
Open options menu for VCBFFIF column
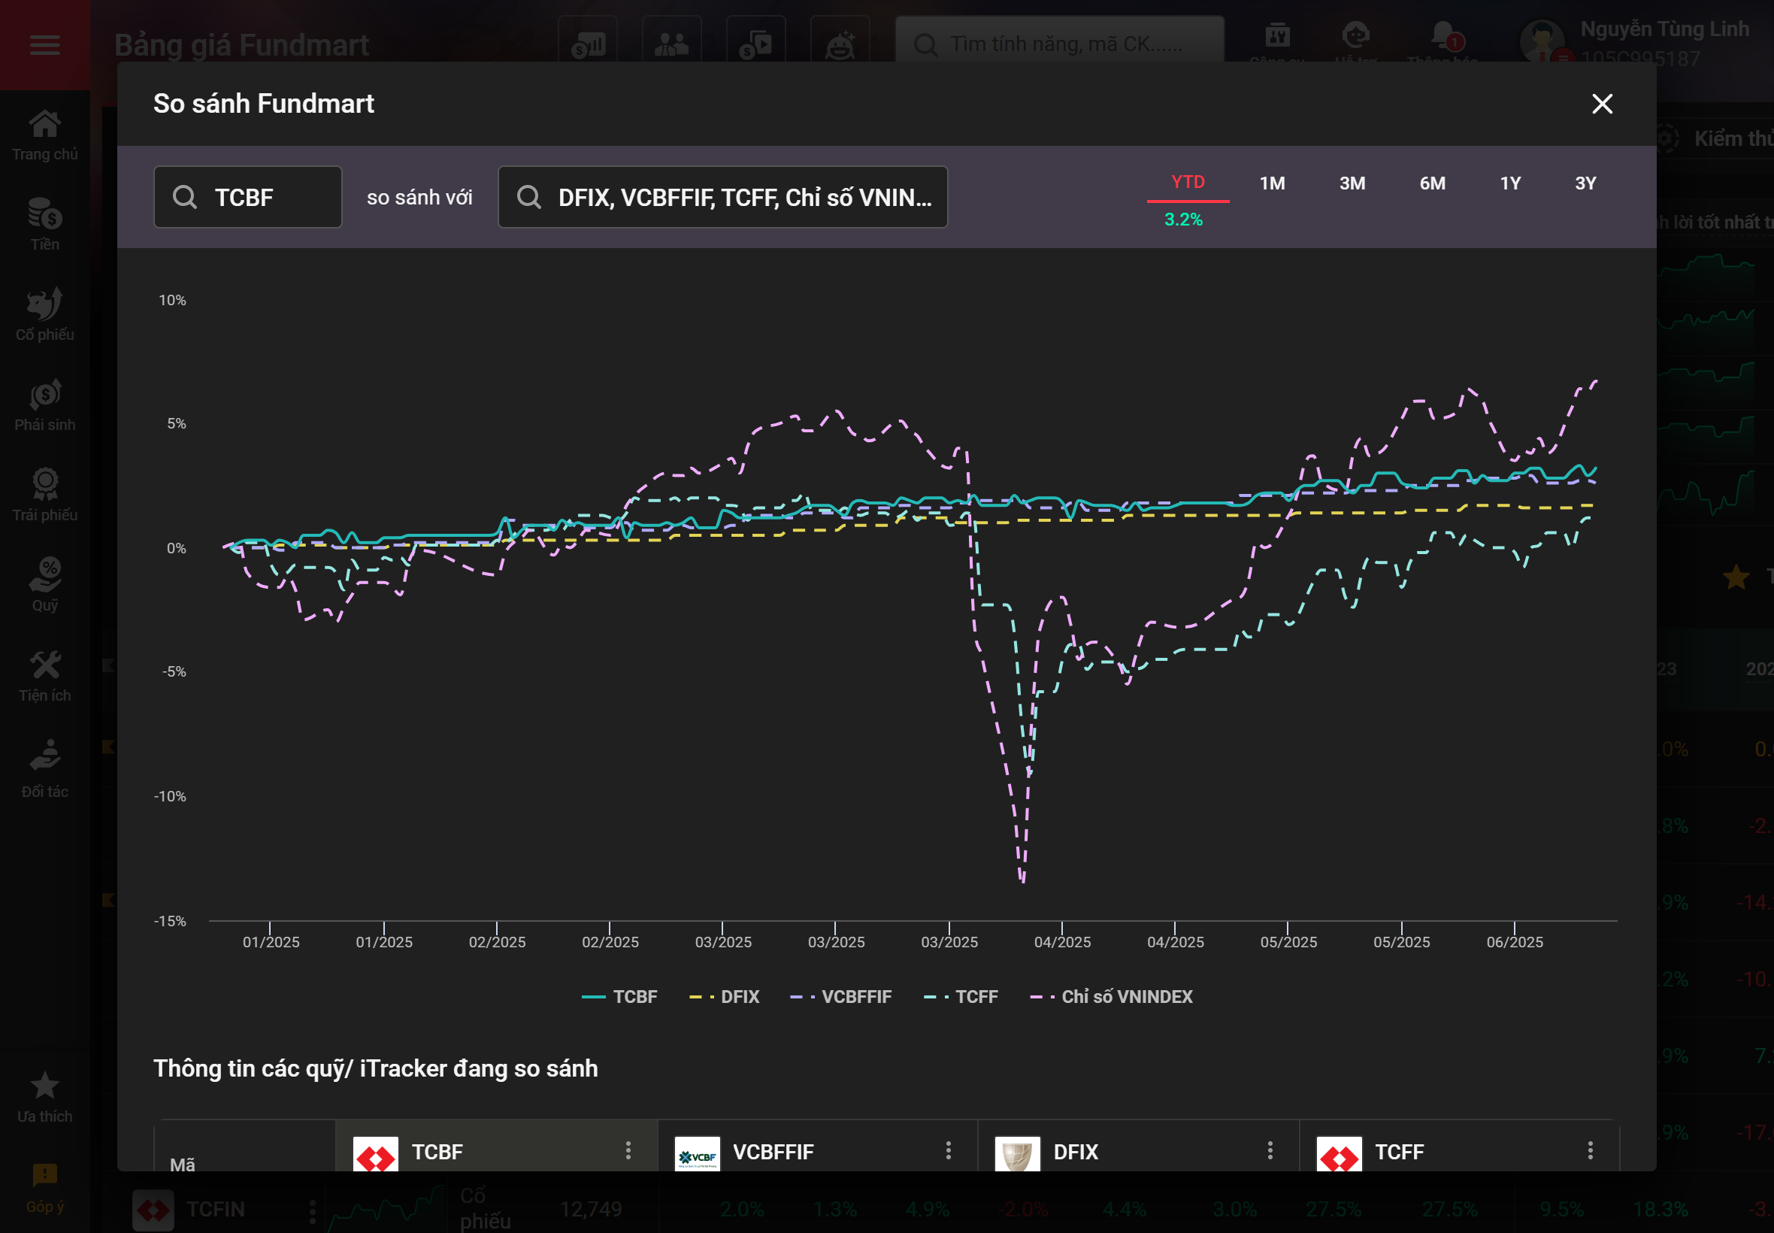click(x=949, y=1150)
